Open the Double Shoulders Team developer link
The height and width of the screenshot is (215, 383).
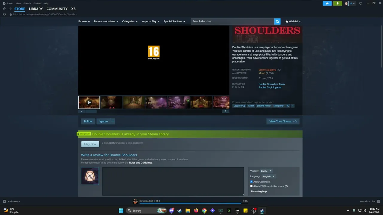point(272,84)
